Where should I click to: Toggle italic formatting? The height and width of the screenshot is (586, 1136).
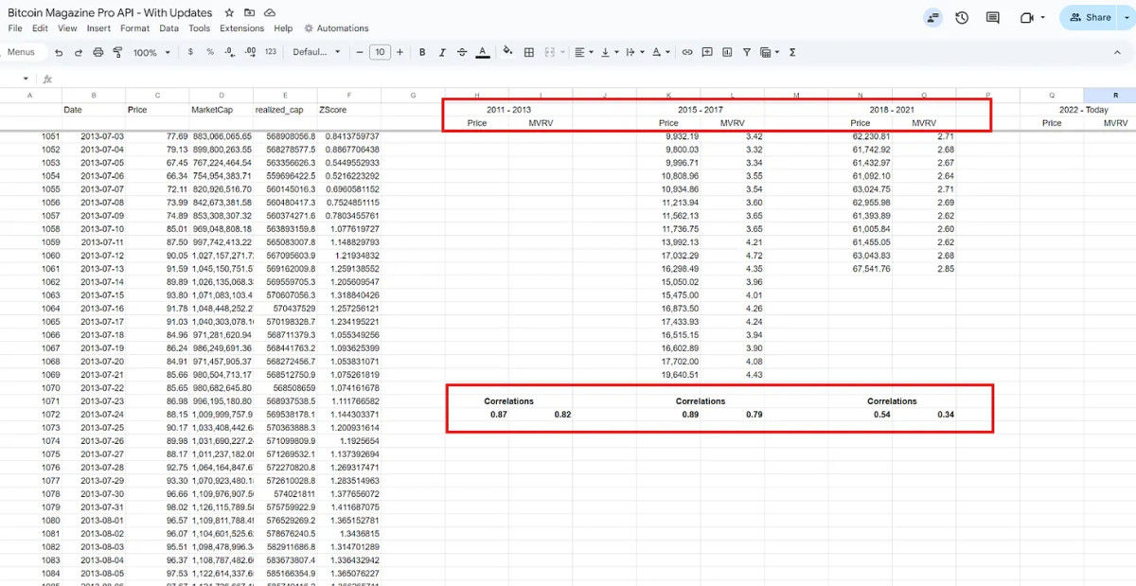[442, 53]
